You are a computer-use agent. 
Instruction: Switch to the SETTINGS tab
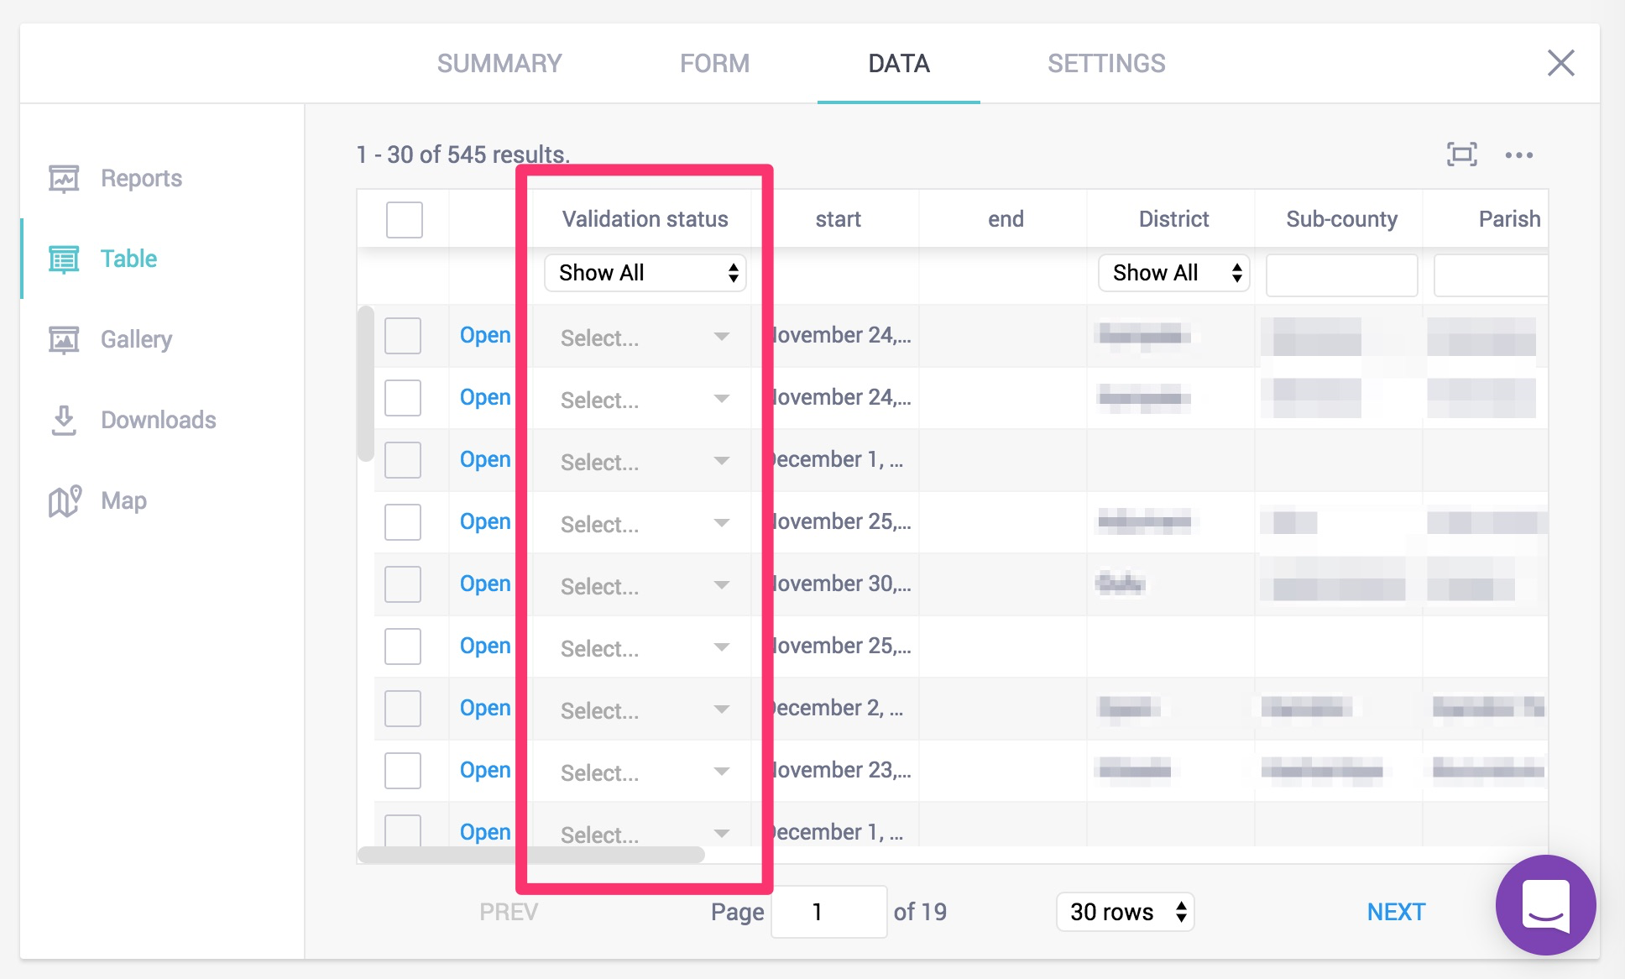(x=1105, y=64)
